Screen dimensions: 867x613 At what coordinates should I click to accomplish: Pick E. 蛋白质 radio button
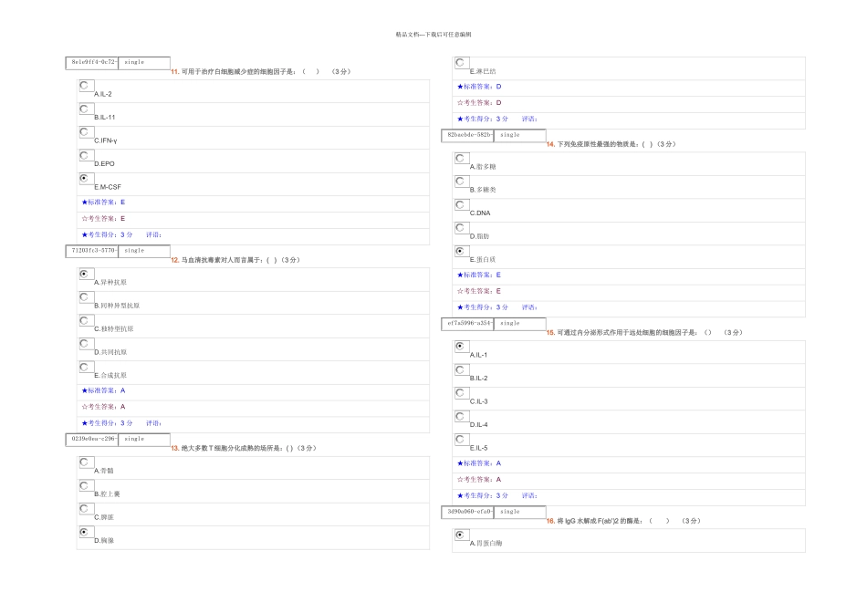pos(460,250)
